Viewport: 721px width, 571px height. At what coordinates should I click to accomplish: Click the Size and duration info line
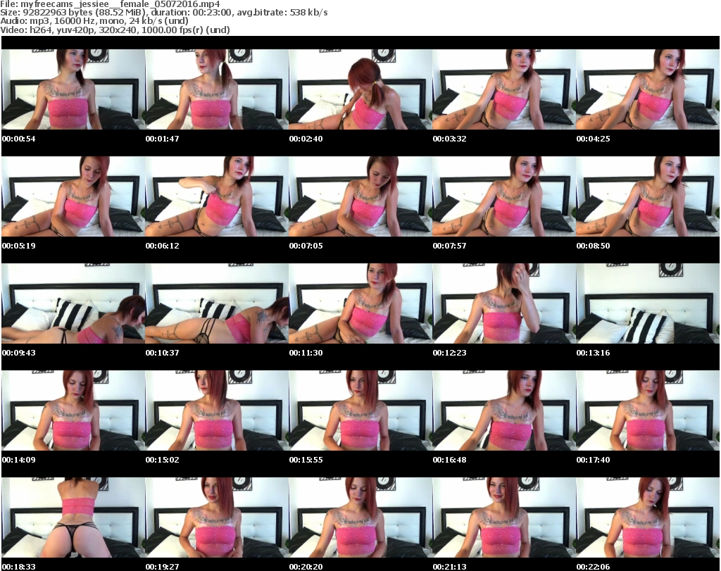click(164, 13)
